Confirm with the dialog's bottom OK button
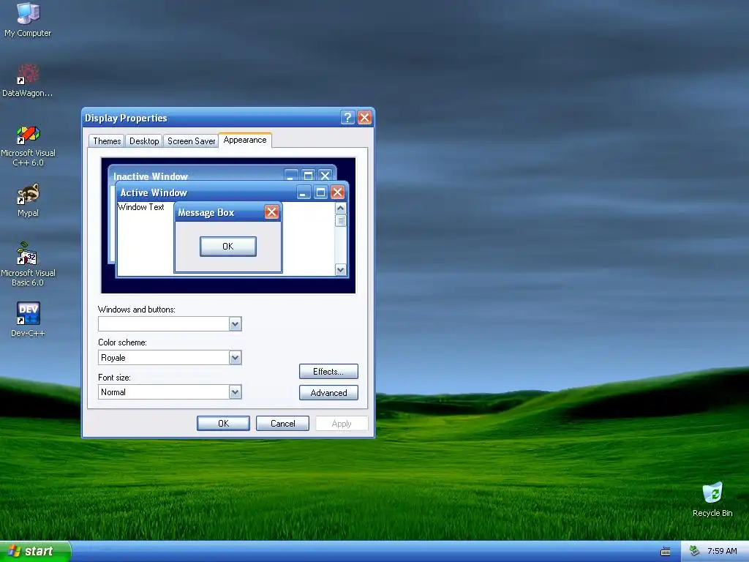Viewport: 749px width, 562px height. tap(223, 424)
